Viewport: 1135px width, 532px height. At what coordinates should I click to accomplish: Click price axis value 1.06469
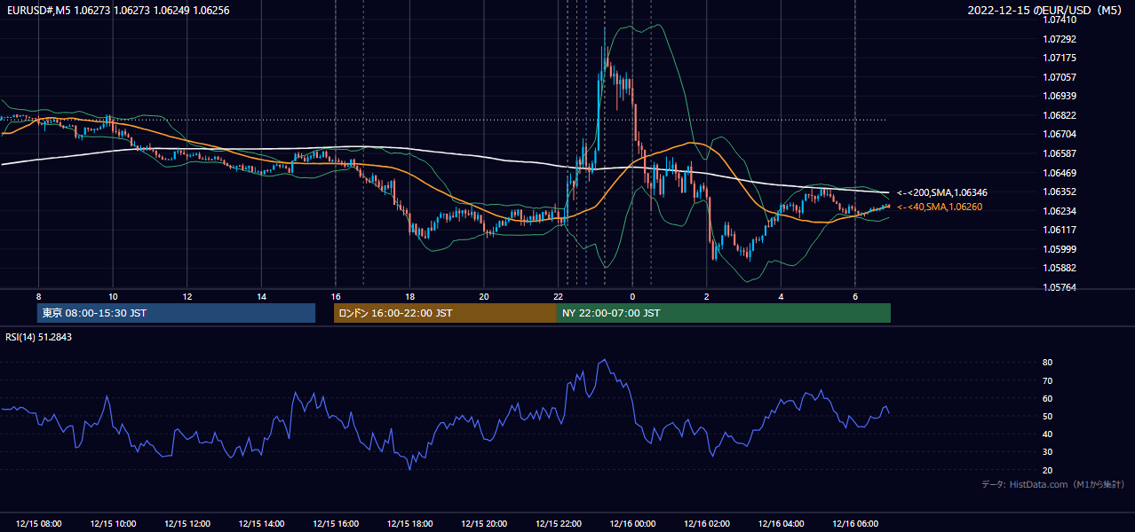[1060, 173]
